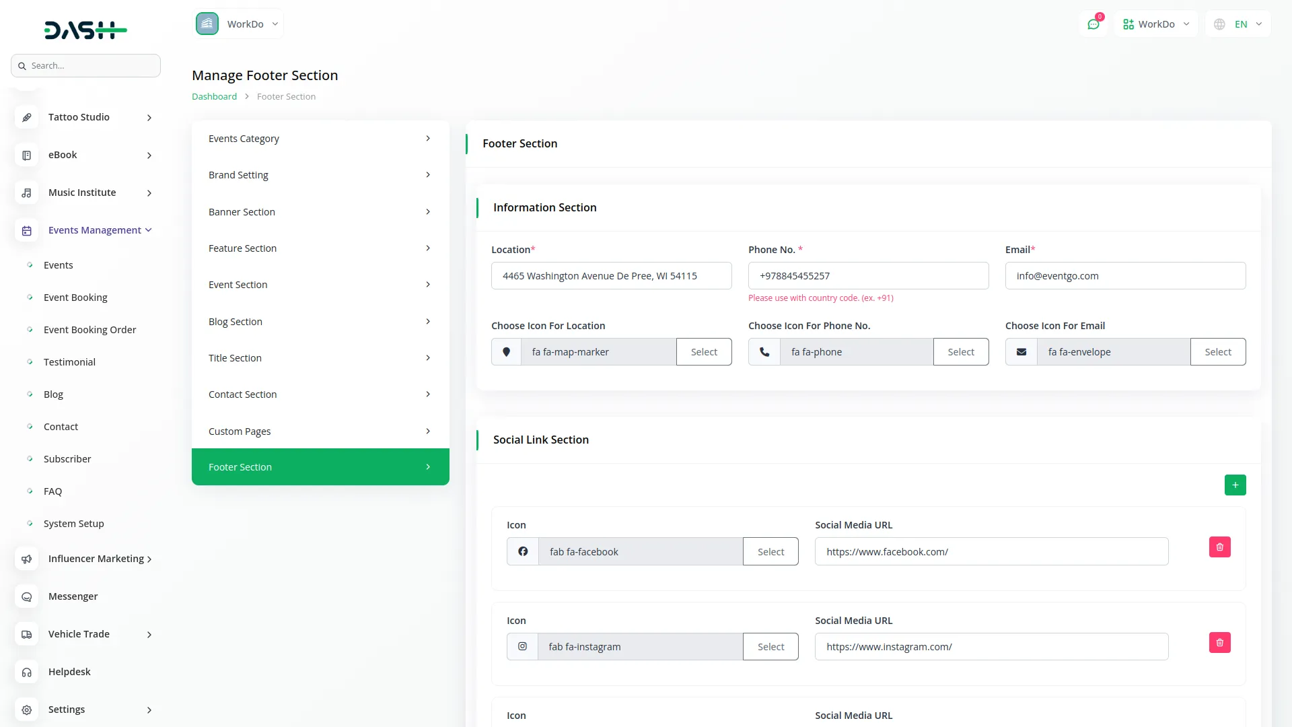Click the Tattoo Studio sidebar icon
The image size is (1292, 727).
(x=27, y=117)
